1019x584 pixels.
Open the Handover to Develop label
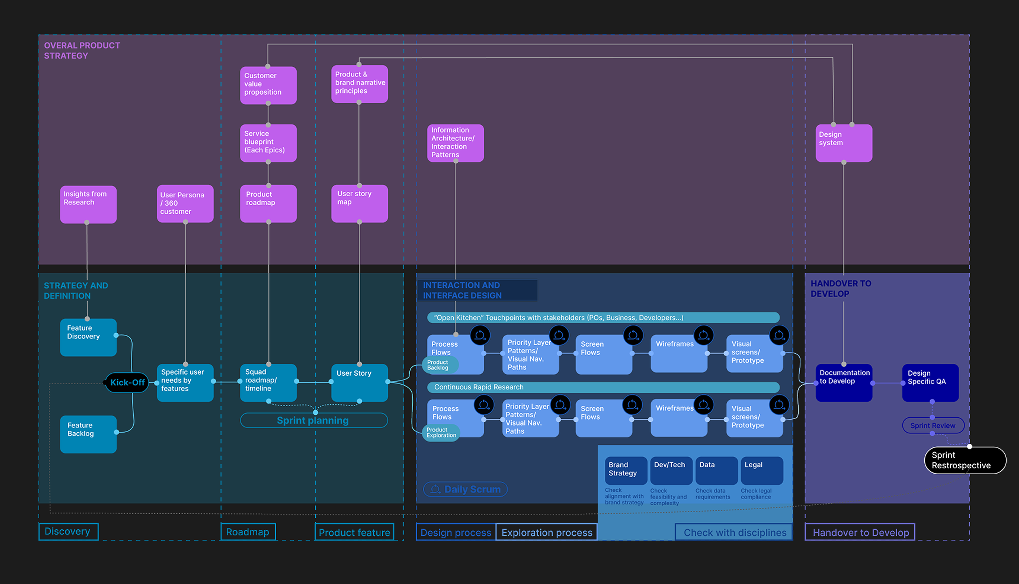(860, 532)
